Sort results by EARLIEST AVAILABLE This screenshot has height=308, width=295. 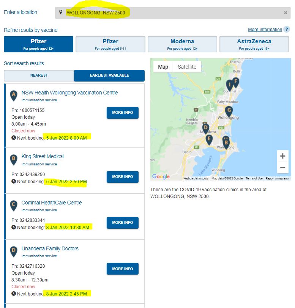[x=109, y=75]
